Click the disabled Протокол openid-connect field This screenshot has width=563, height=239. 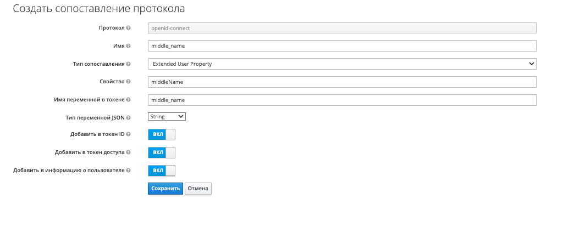(341, 28)
